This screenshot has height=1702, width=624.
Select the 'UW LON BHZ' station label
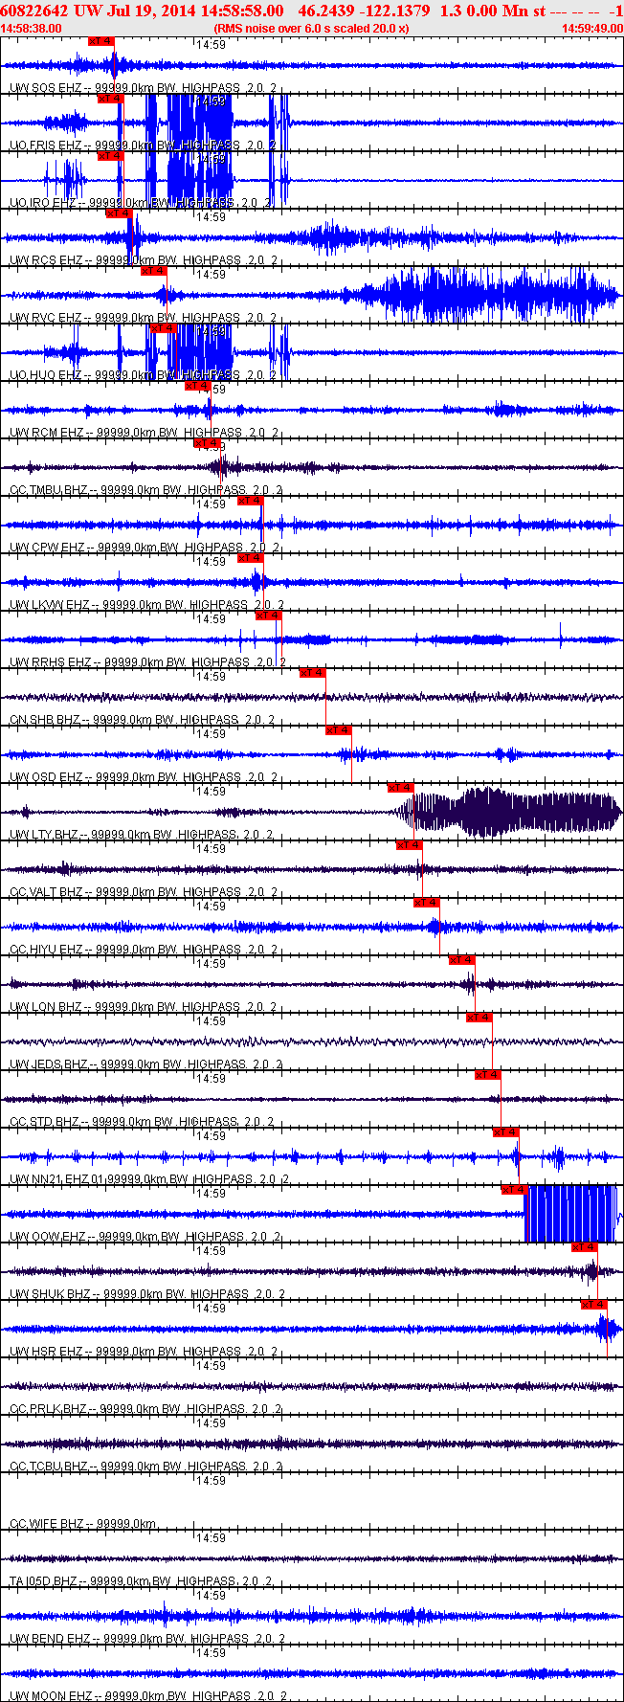(x=46, y=1007)
